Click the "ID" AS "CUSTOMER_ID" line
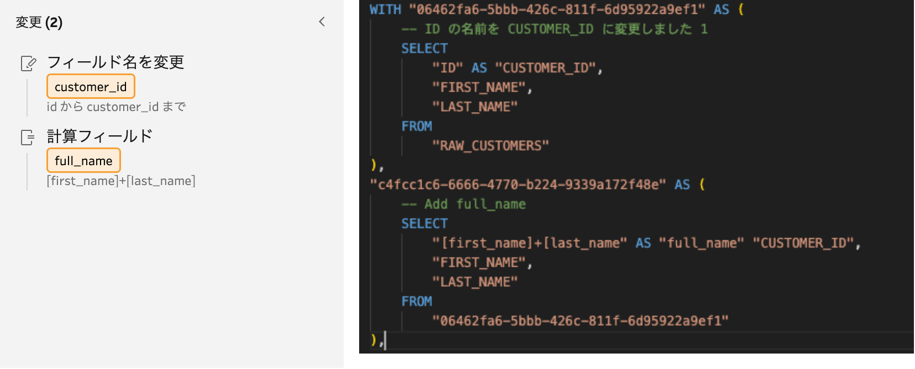Viewport: 915px width, 369px height. point(517,68)
